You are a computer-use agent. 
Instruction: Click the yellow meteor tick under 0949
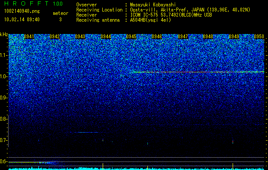coord(233,166)
